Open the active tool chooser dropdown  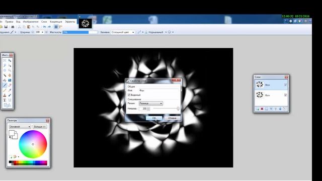[14, 32]
